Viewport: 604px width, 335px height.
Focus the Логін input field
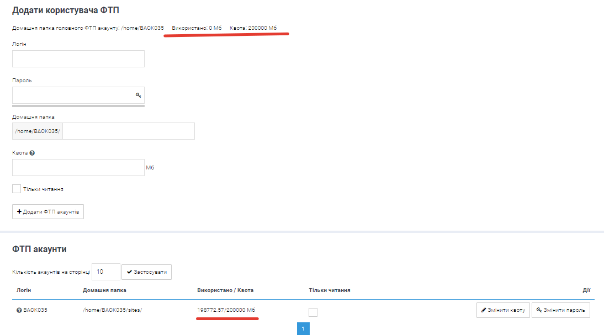(x=78, y=59)
